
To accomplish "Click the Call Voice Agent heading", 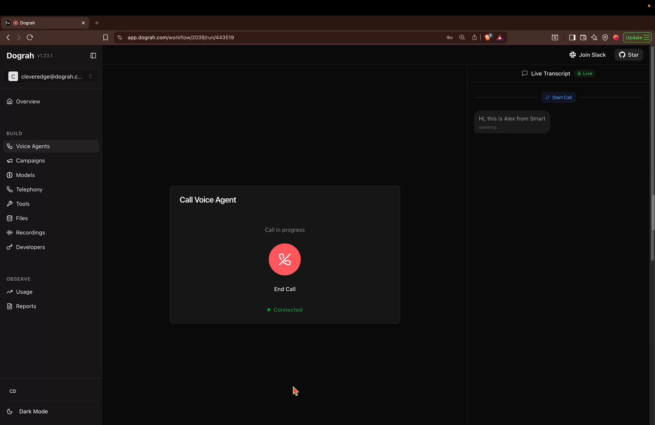I will [x=208, y=200].
